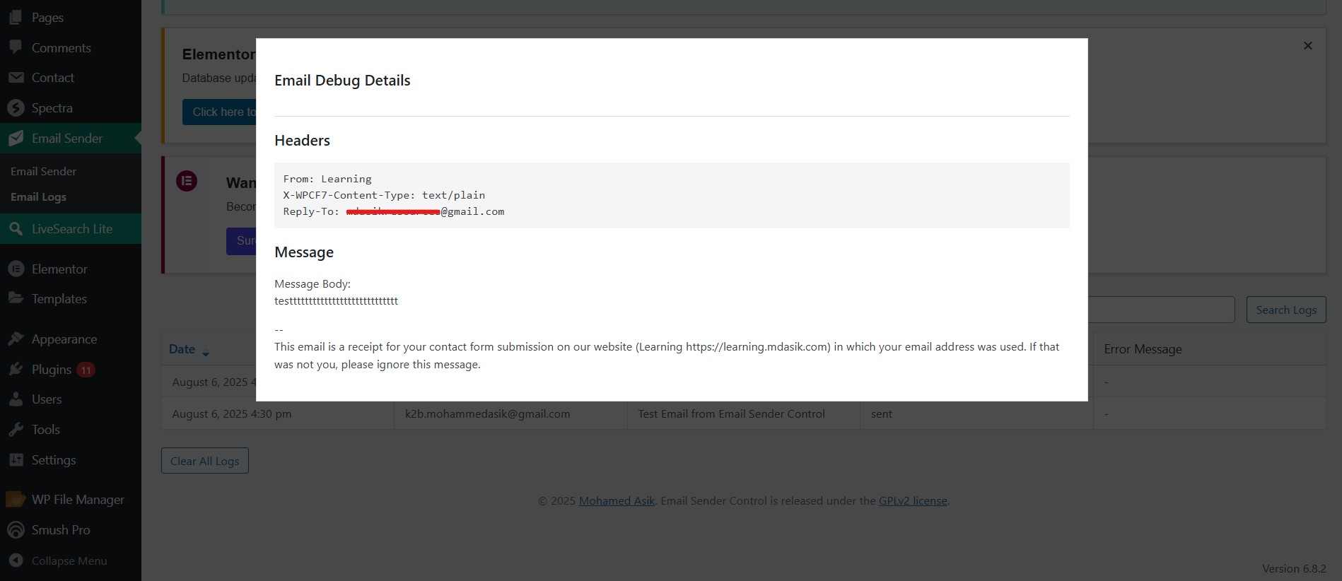Image resolution: width=1342 pixels, height=581 pixels.
Task: Click the Search Logs button
Action: (x=1286, y=310)
